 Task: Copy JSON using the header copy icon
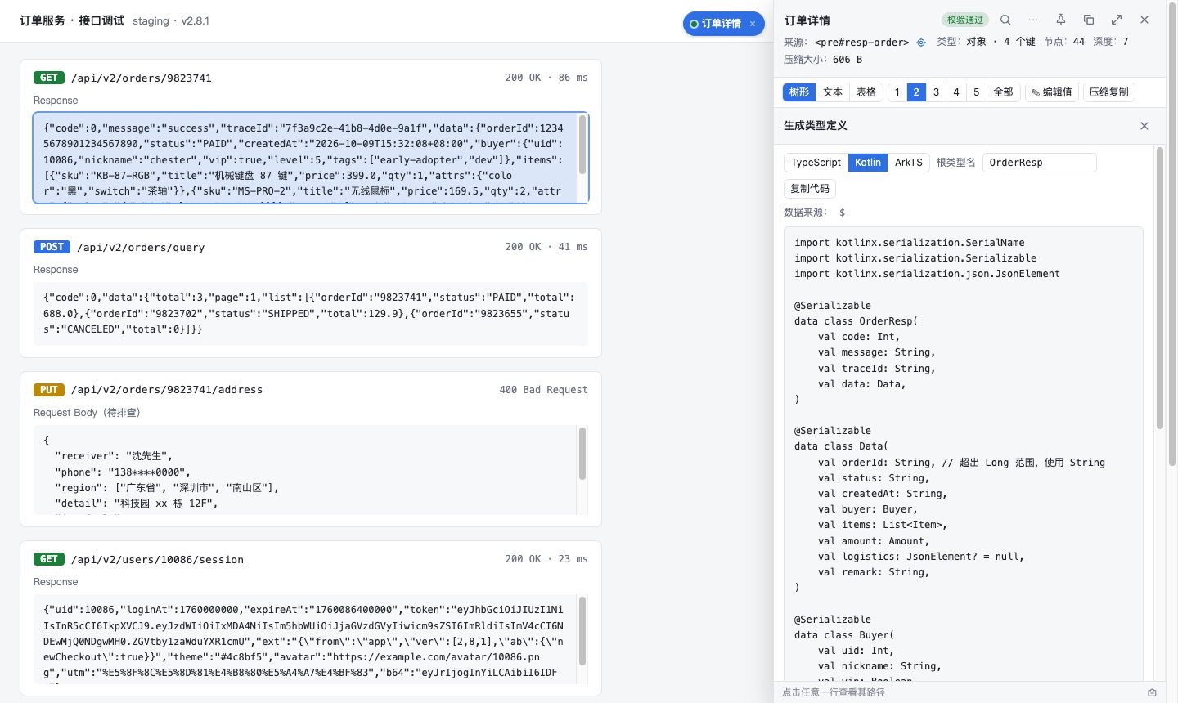[x=1089, y=20]
